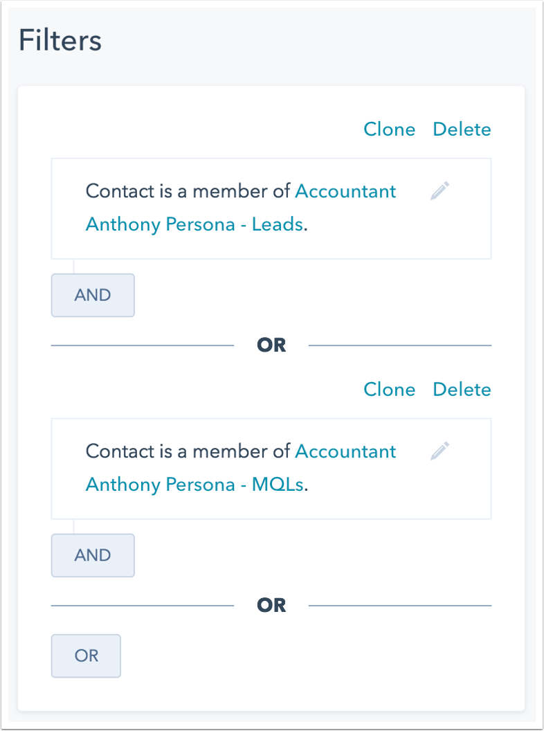Delete the Leads persona filter group
Viewport: 544px width, 731px height.
[462, 129]
